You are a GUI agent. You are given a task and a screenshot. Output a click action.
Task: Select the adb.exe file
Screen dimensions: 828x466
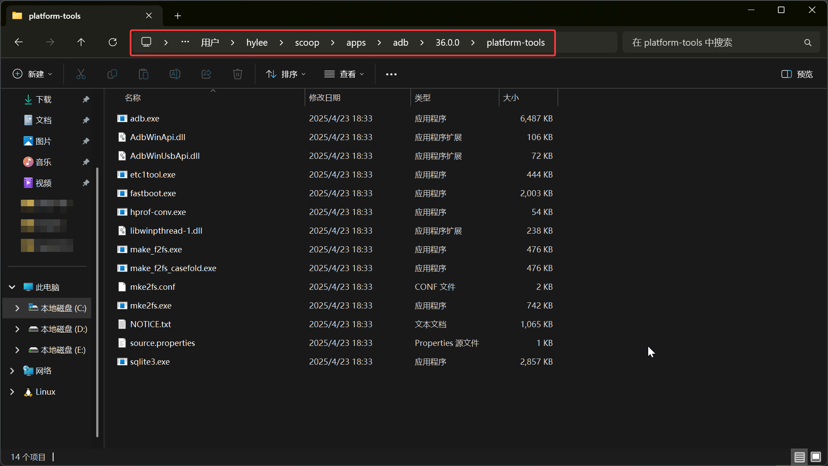click(x=145, y=118)
